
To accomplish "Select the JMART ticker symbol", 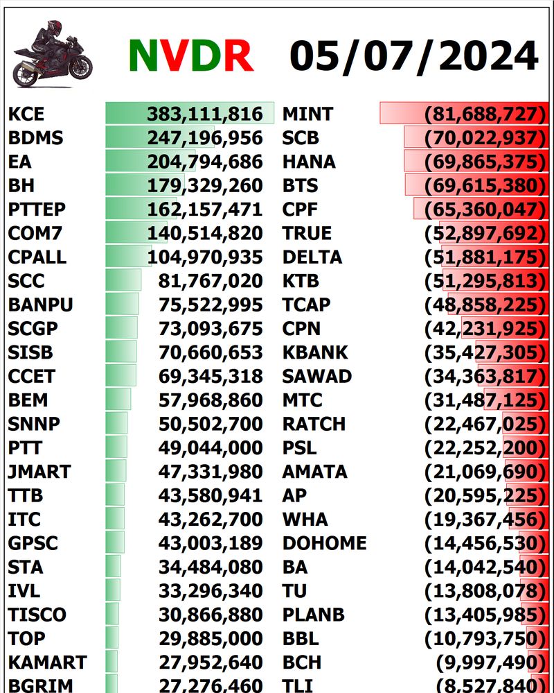I will [39, 472].
